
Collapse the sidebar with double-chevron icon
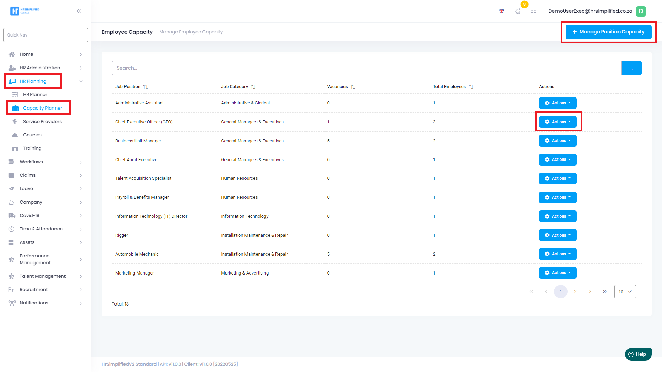79,11
